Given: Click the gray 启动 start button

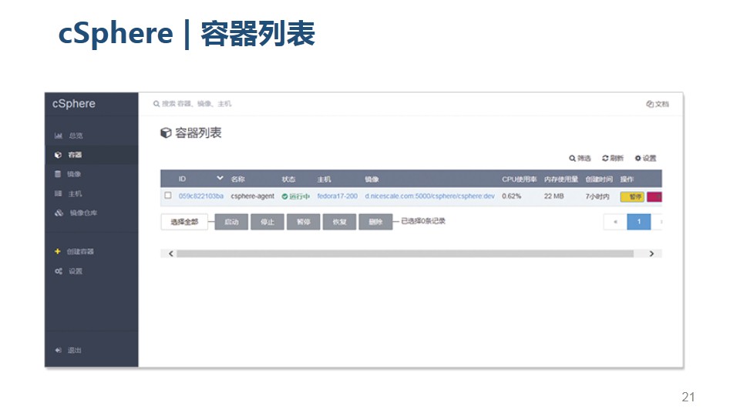Looking at the screenshot, I should (x=231, y=222).
